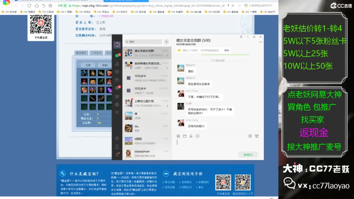
Task: Open the emoji picker in the chat toolbar
Action: click(178, 136)
